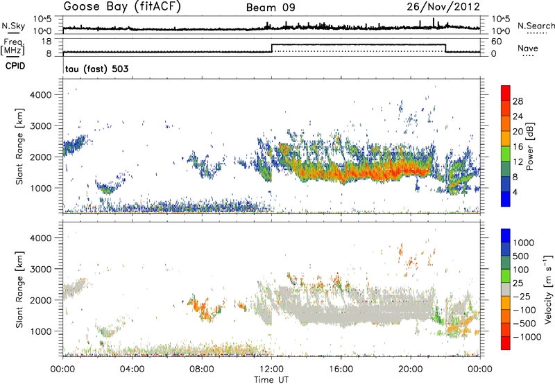Click the "Freq. [MHz]" axis label
This screenshot has height=384, width=555.
pyautogui.click(x=13, y=46)
